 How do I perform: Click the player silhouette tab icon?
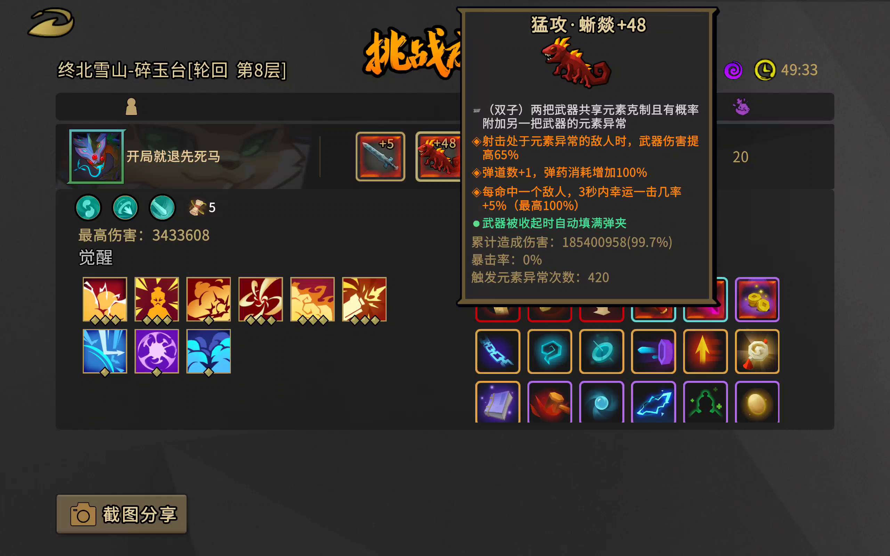tap(131, 107)
